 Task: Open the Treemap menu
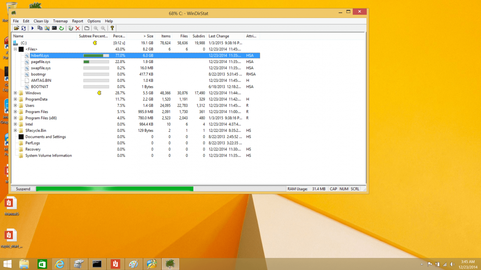(60, 21)
